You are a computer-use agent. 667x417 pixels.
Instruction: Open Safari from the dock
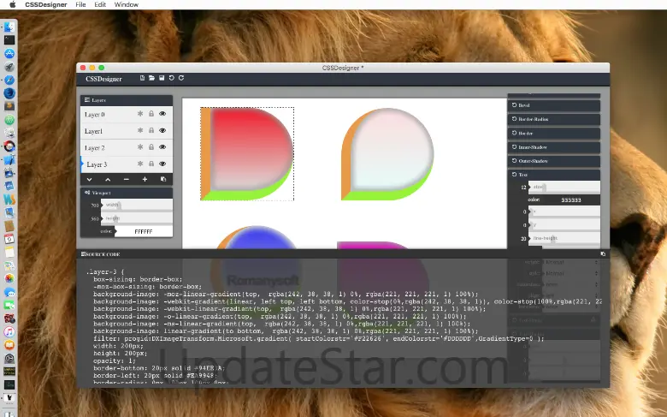click(x=9, y=80)
